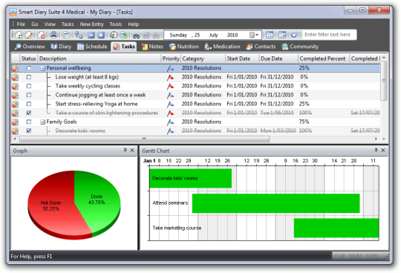Sort by the Completed Percent column header
This screenshot has height=273, width=401.
point(324,59)
